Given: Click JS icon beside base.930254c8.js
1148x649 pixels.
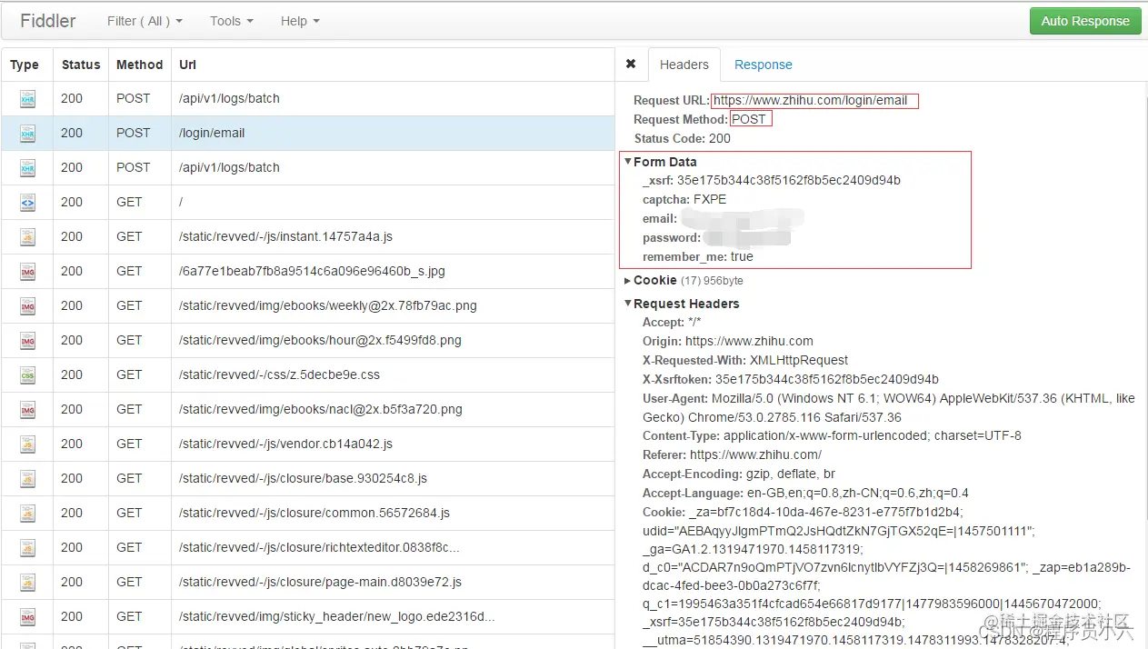Looking at the screenshot, I should [27, 479].
